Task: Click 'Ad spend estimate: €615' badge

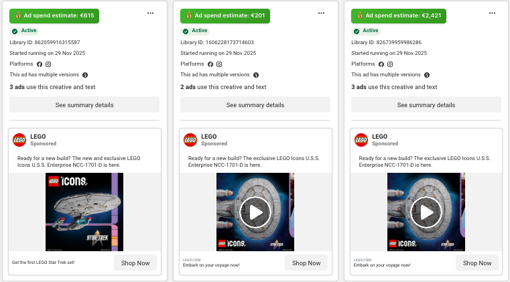Action: 54,15
